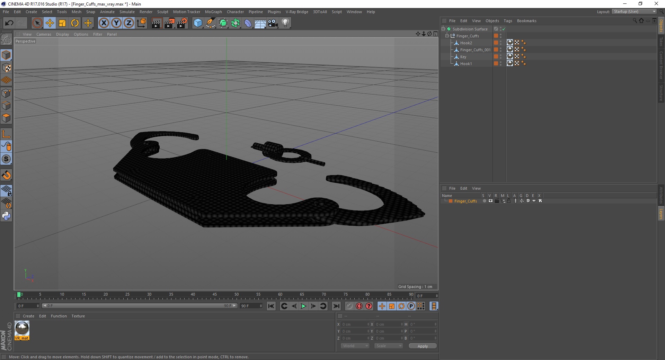
Task: Click the Undo arrow icon
Action: coord(9,23)
